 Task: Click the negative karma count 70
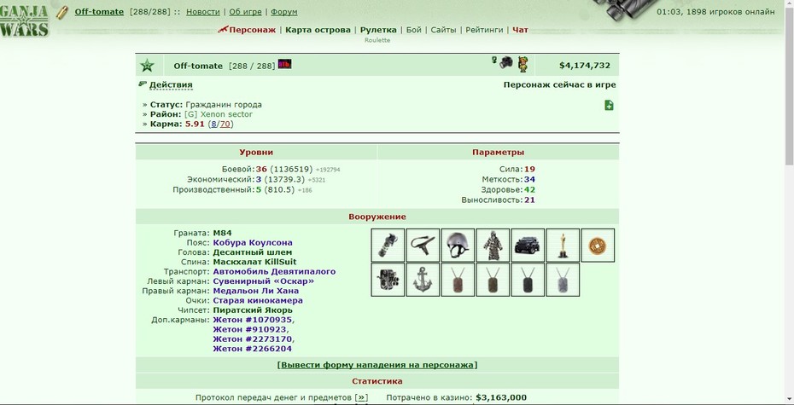coord(225,124)
